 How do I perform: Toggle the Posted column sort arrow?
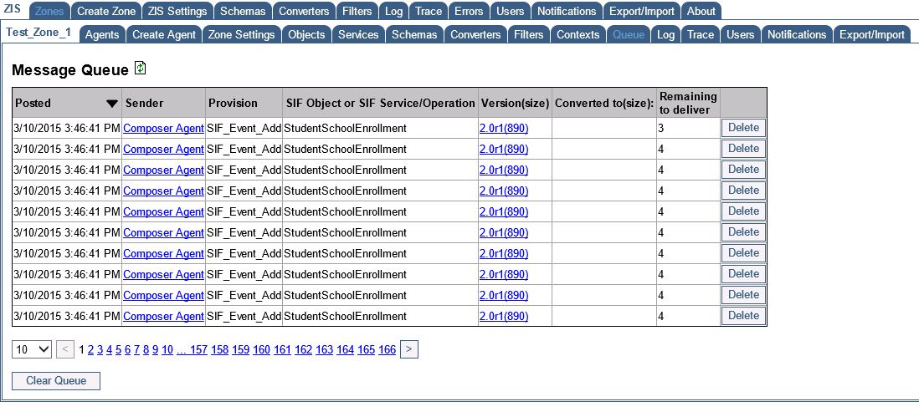(112, 104)
